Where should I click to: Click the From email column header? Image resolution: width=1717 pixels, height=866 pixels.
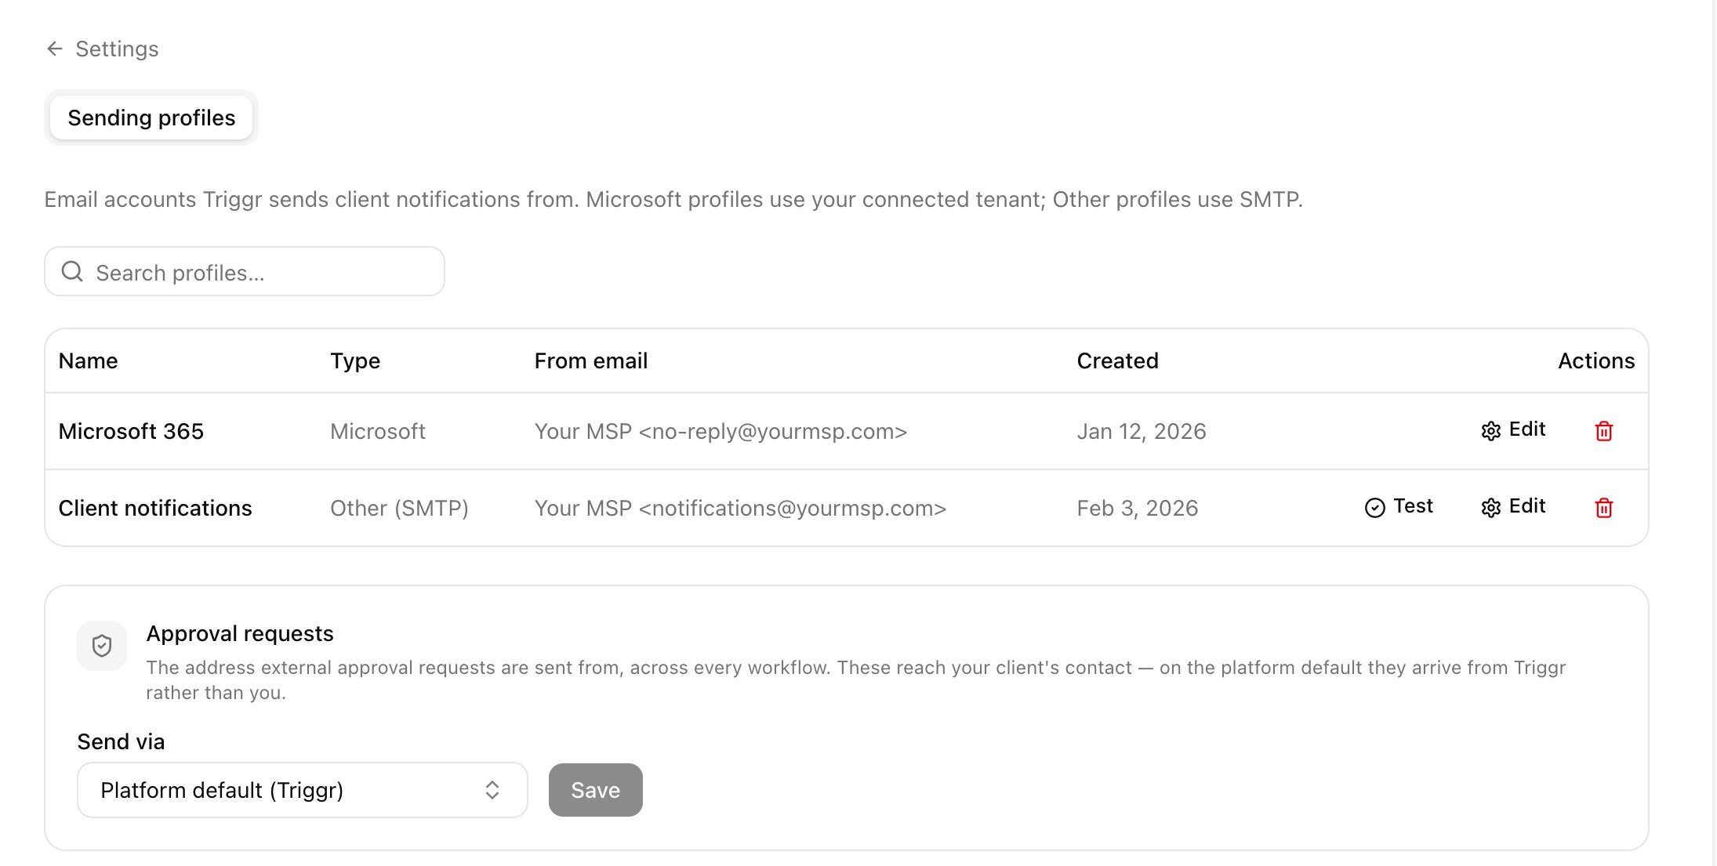point(591,361)
